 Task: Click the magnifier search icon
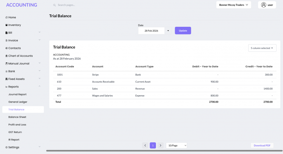(54, 5)
